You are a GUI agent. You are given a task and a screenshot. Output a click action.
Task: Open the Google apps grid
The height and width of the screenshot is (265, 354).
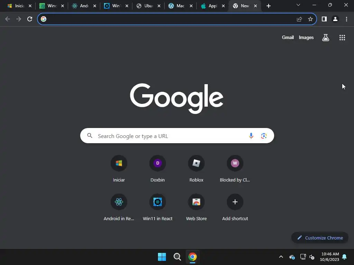click(x=342, y=37)
